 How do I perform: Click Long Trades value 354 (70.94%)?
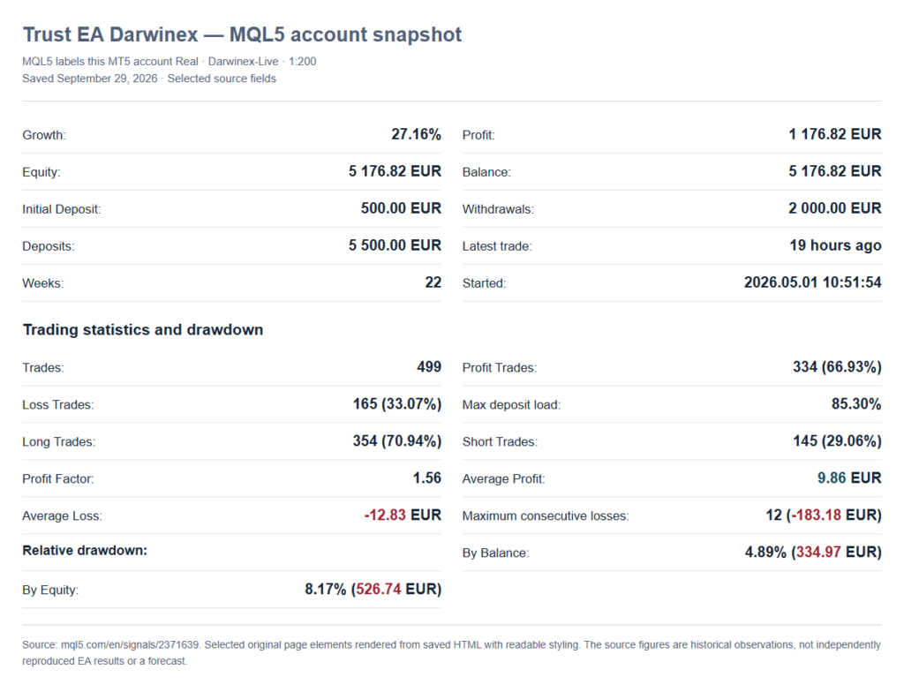pyautogui.click(x=397, y=440)
